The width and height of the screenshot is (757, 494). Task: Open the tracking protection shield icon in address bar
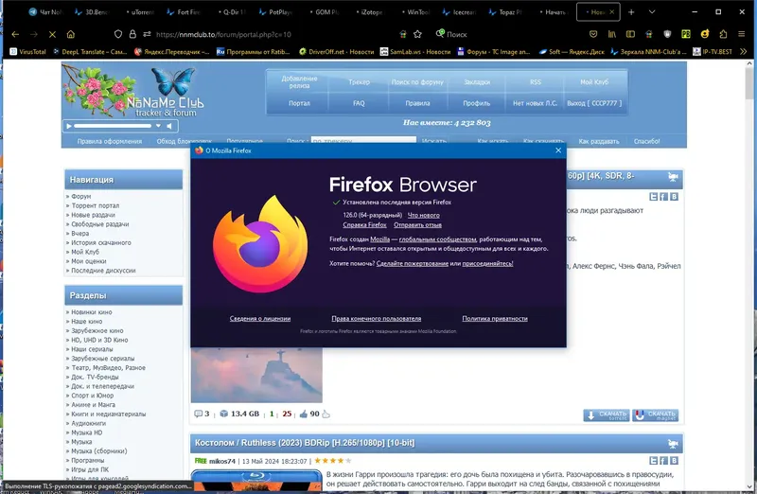(x=118, y=34)
